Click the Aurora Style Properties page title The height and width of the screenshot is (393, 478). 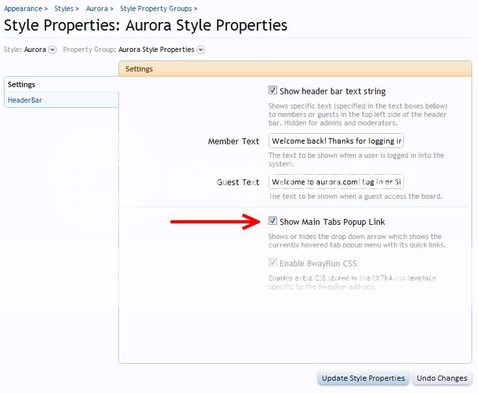(146, 26)
